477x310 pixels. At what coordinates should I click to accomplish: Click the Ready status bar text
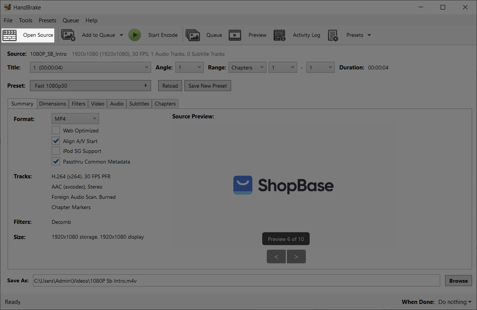click(13, 302)
